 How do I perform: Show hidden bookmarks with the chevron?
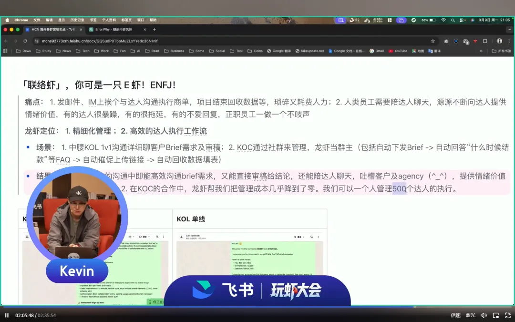pos(481,51)
